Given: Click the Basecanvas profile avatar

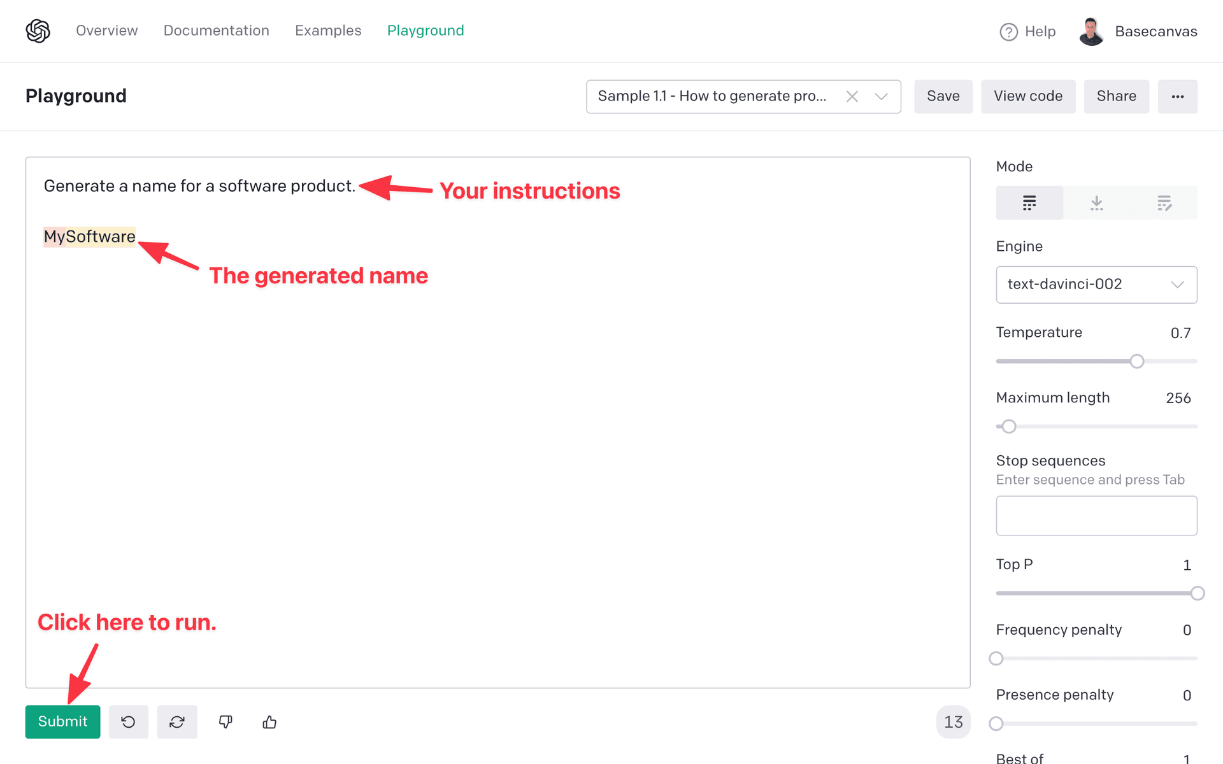Looking at the screenshot, I should (1092, 31).
